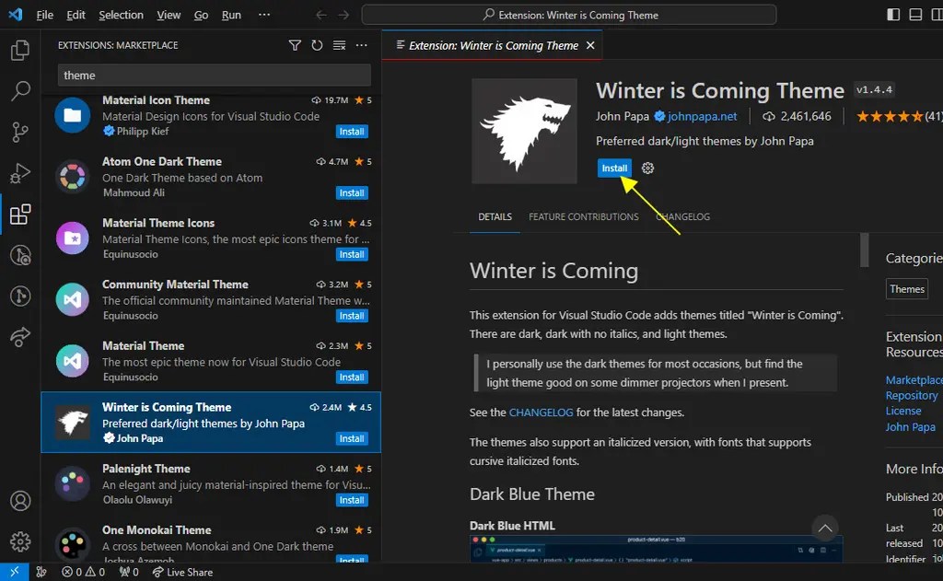Click the Dark Blue HTML screenshot preview
This screenshot has width=943, height=581.
coord(656,549)
